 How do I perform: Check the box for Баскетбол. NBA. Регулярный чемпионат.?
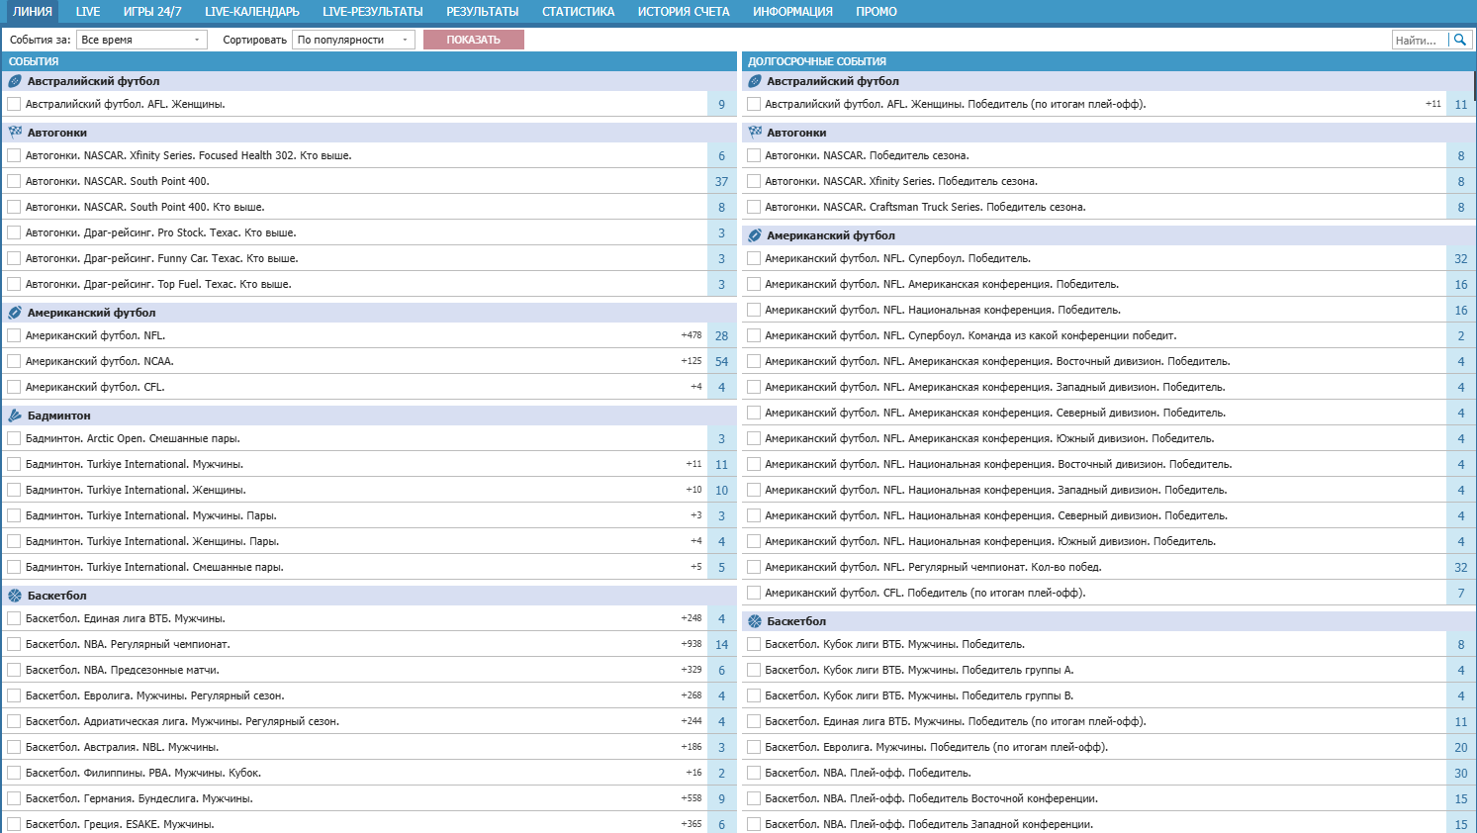14,644
